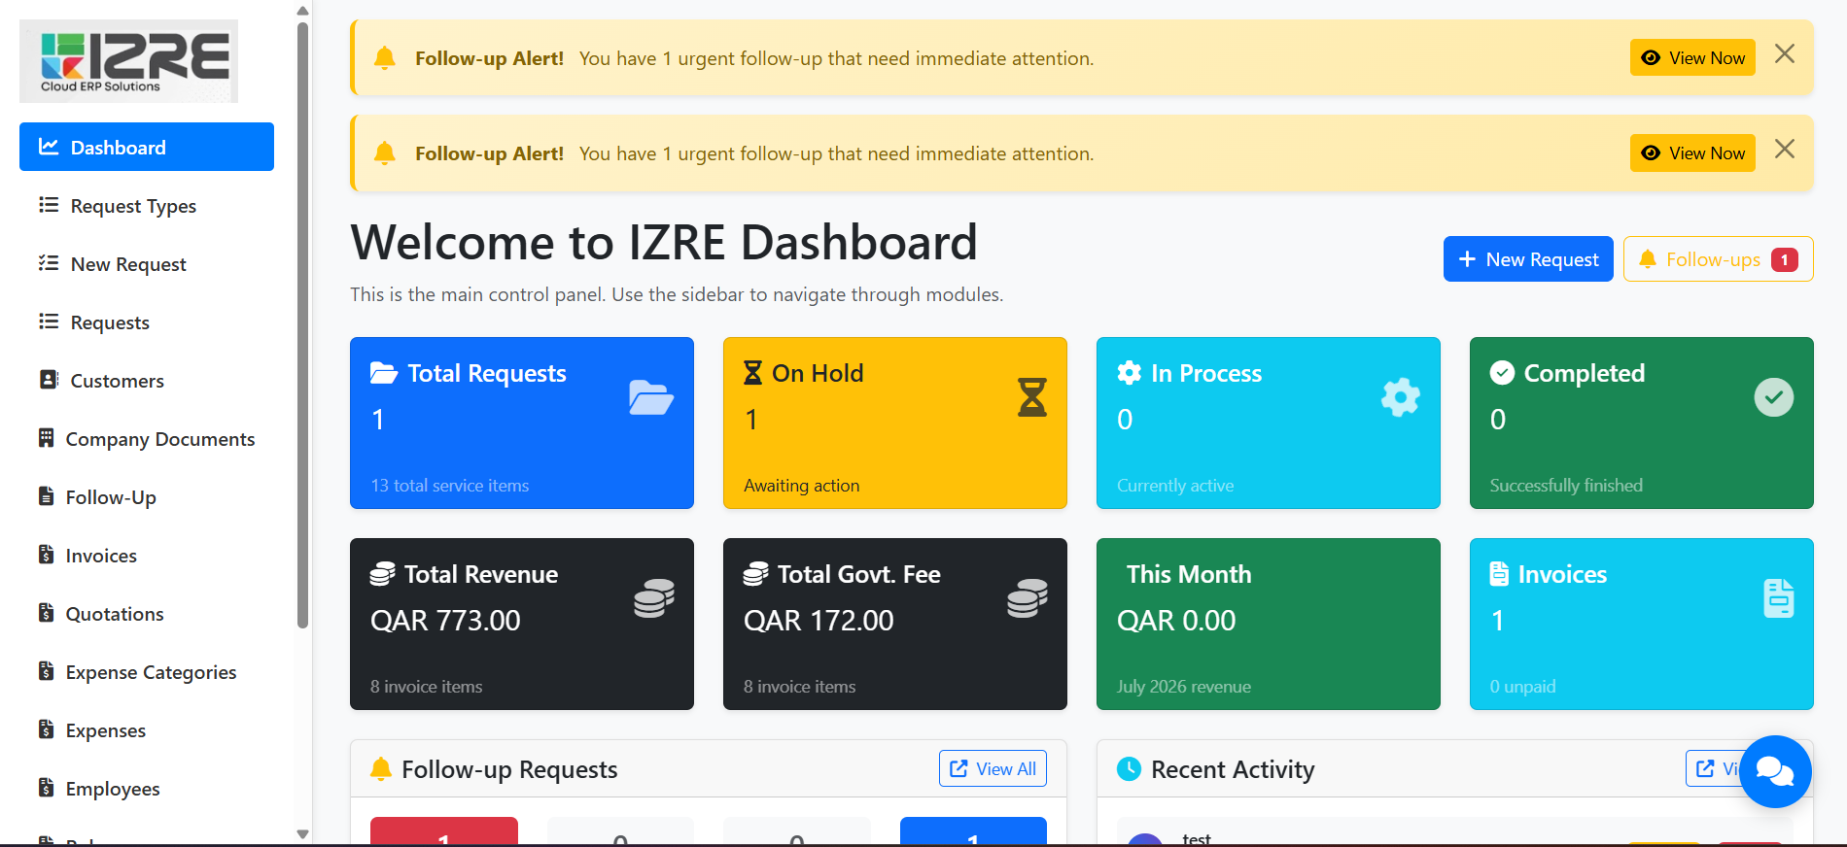
Task: Open the floating chat bubble button
Action: tap(1775, 772)
